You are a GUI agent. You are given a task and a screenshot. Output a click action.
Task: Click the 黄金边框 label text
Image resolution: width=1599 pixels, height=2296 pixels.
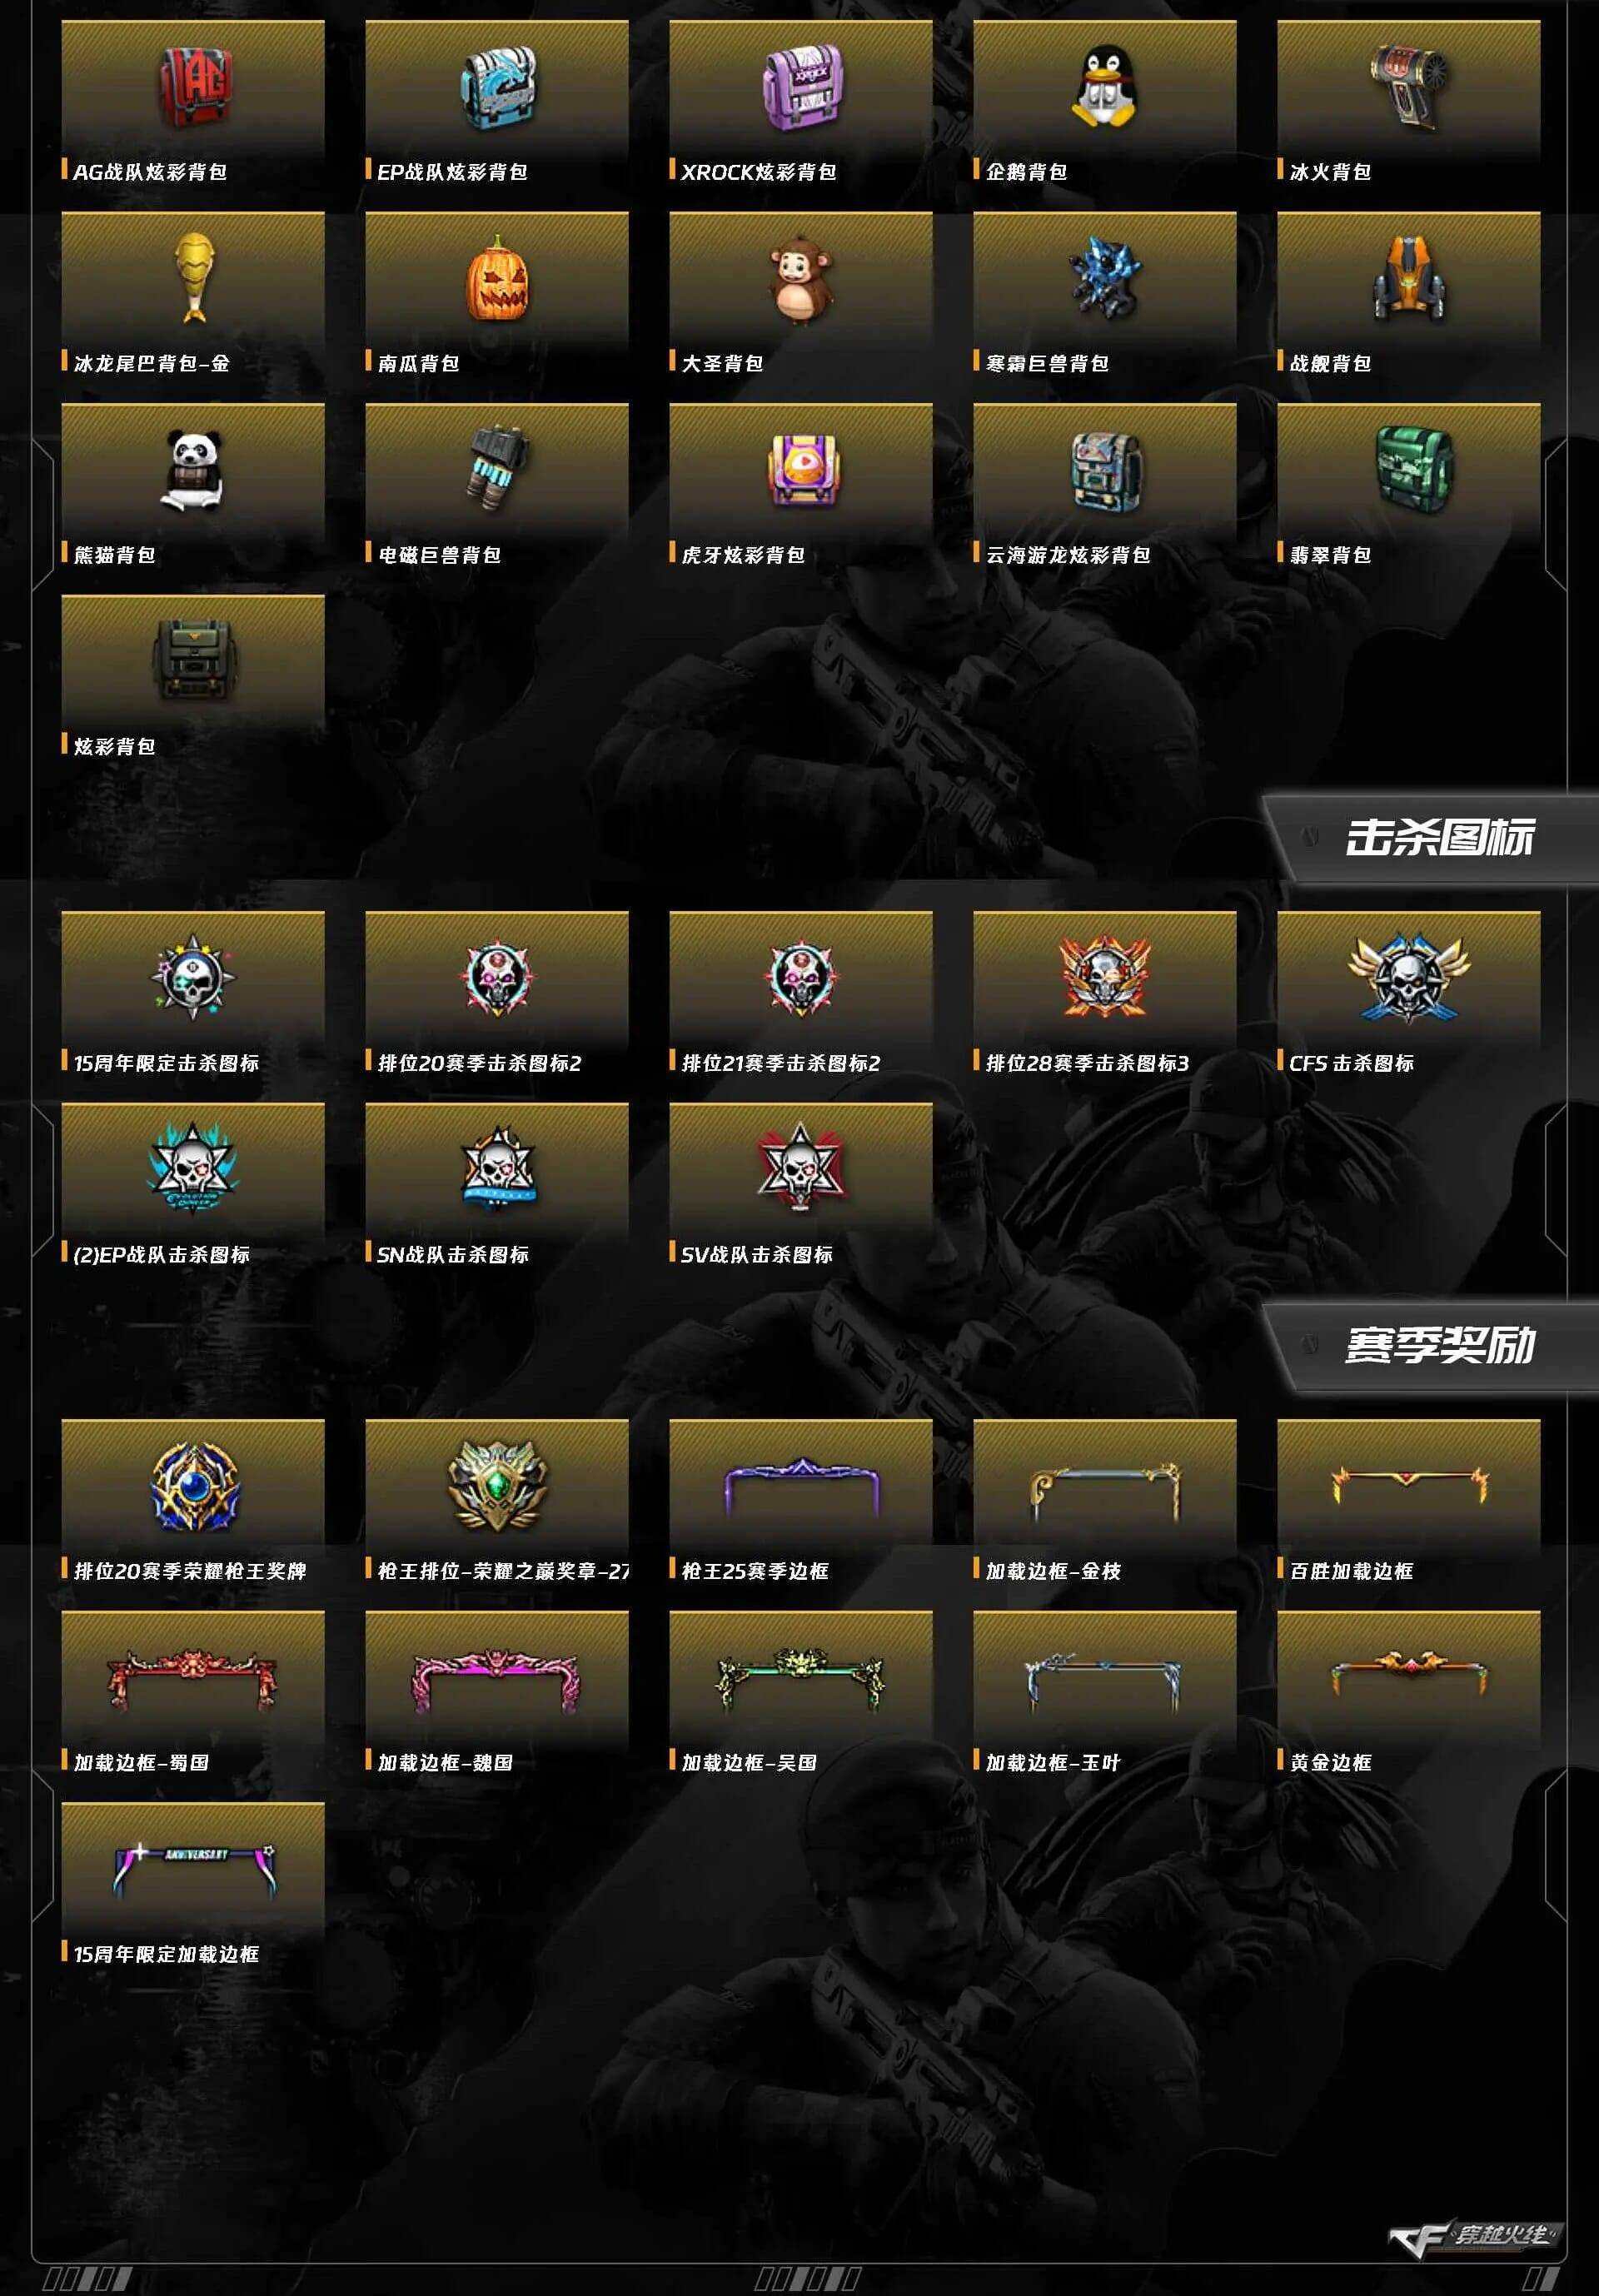click(x=1330, y=1763)
